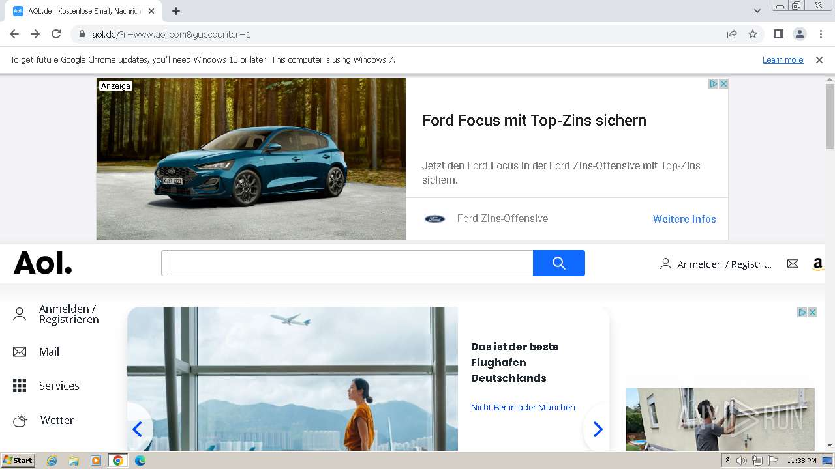Open the Chrome profile icon

(x=799, y=34)
